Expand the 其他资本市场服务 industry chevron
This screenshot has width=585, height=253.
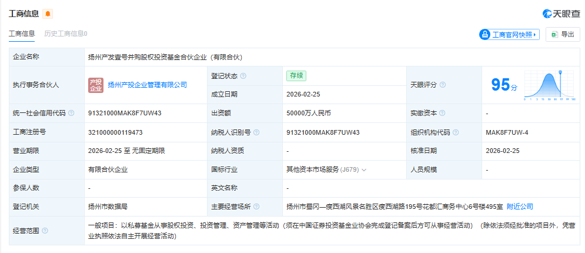point(364,170)
